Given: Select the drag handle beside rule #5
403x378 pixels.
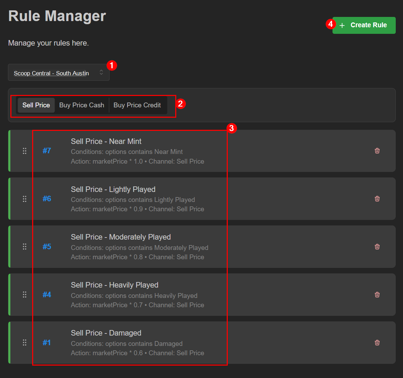Looking at the screenshot, I should click(25, 246).
